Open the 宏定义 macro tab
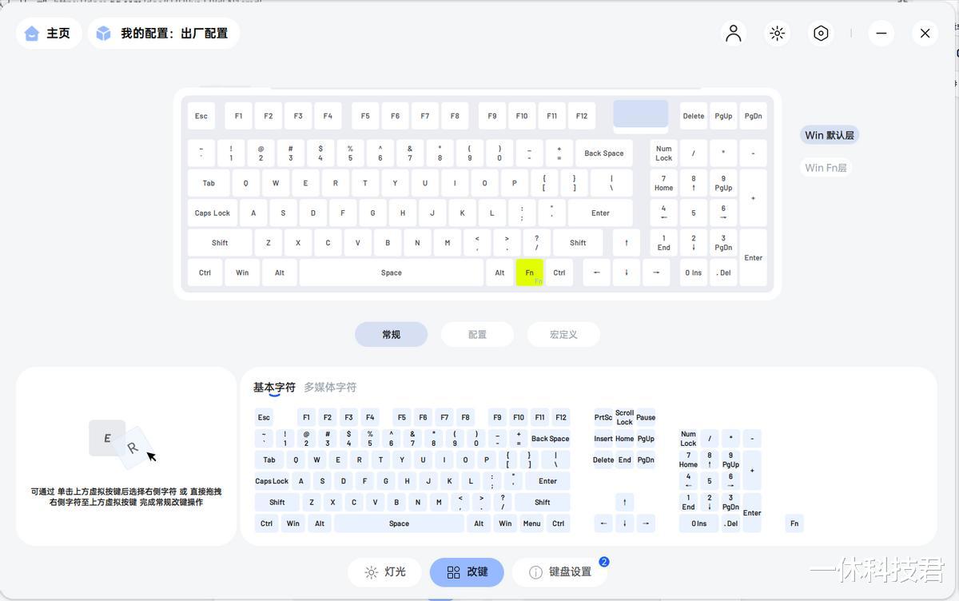Screen dimensions: 959x601 [x=563, y=334]
